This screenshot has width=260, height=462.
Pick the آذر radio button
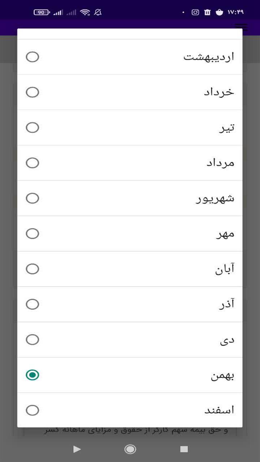32,305
